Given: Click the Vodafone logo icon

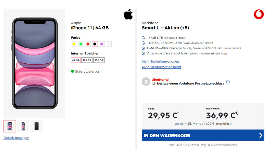Looking at the screenshot, I should pyautogui.click(x=259, y=14).
